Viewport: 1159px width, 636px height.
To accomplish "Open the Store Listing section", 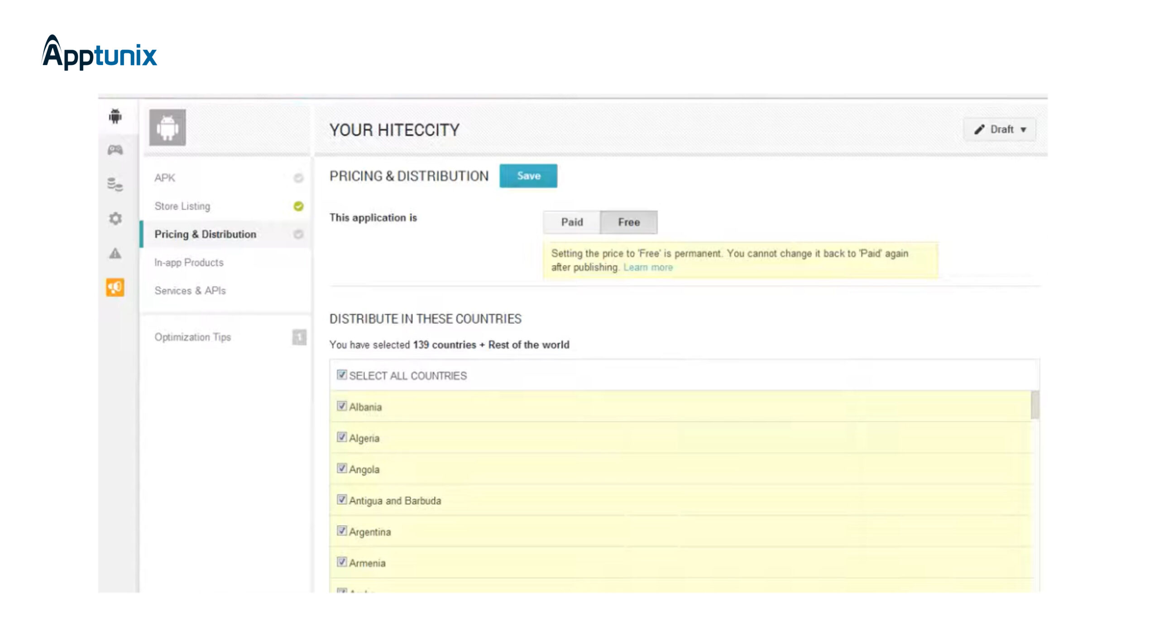I will point(182,206).
